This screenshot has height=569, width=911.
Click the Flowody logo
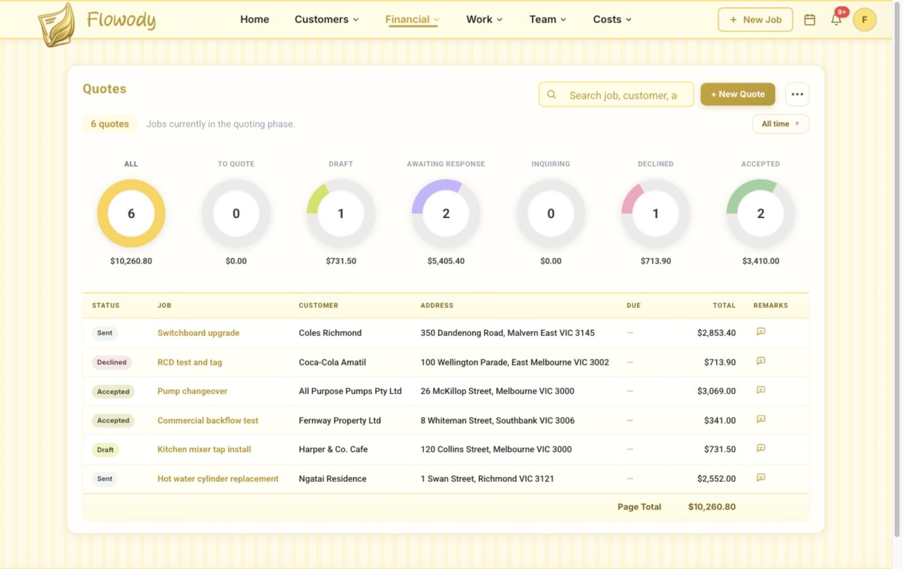(97, 24)
